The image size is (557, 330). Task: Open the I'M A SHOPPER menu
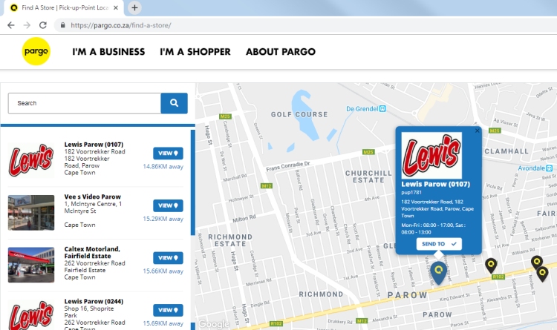click(195, 52)
